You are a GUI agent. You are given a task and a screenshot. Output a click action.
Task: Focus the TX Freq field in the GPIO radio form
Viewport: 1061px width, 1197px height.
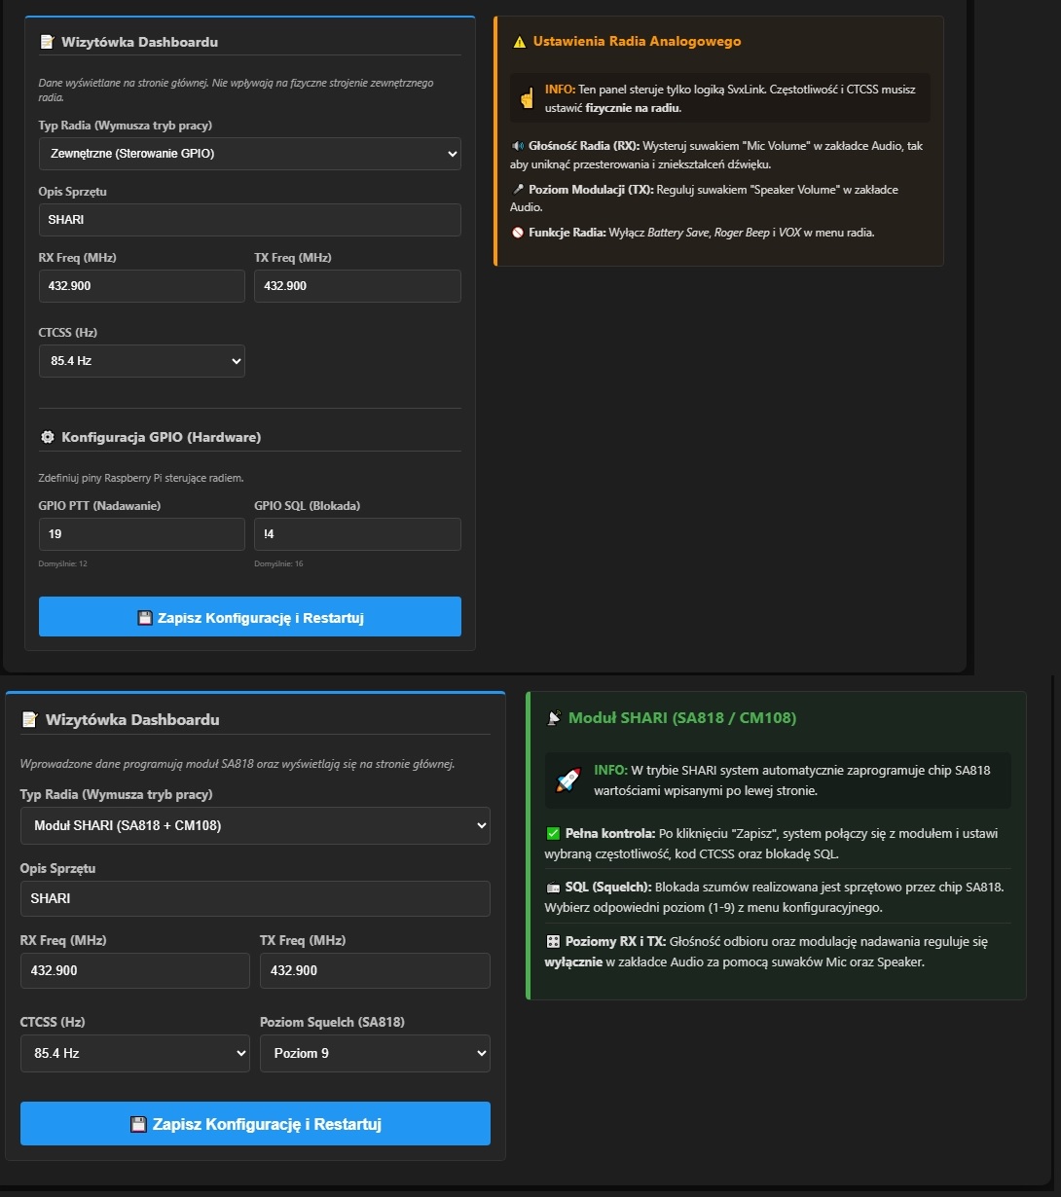coord(357,286)
